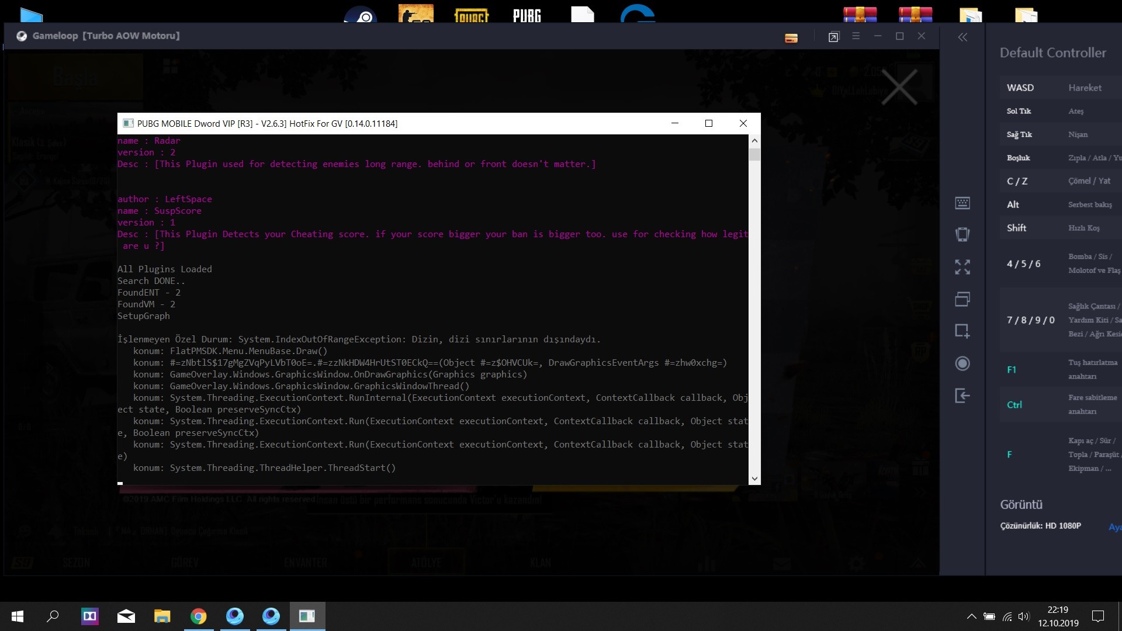Open the Counter-Strike desktop shortcut
This screenshot has width=1122, height=631.
point(416,13)
